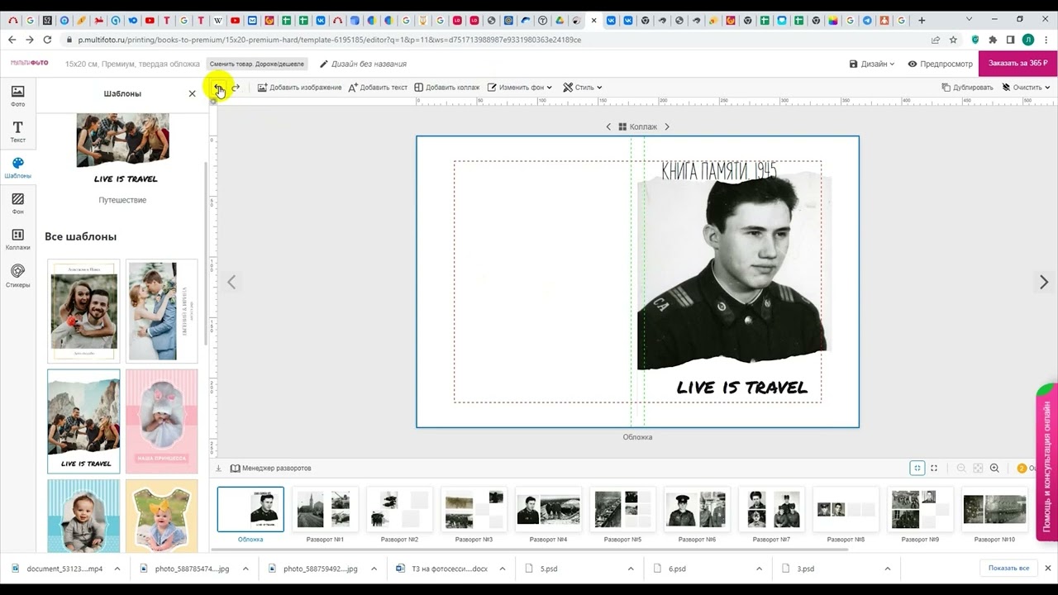Edit the design name Дизайн без названия
The image size is (1058, 595).
pyautogui.click(x=364, y=64)
